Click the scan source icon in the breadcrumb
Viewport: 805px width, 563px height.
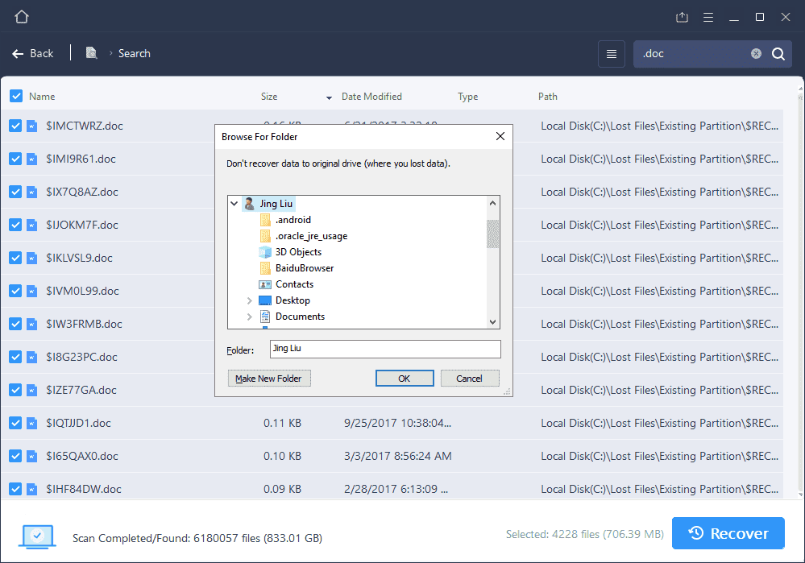tap(91, 52)
